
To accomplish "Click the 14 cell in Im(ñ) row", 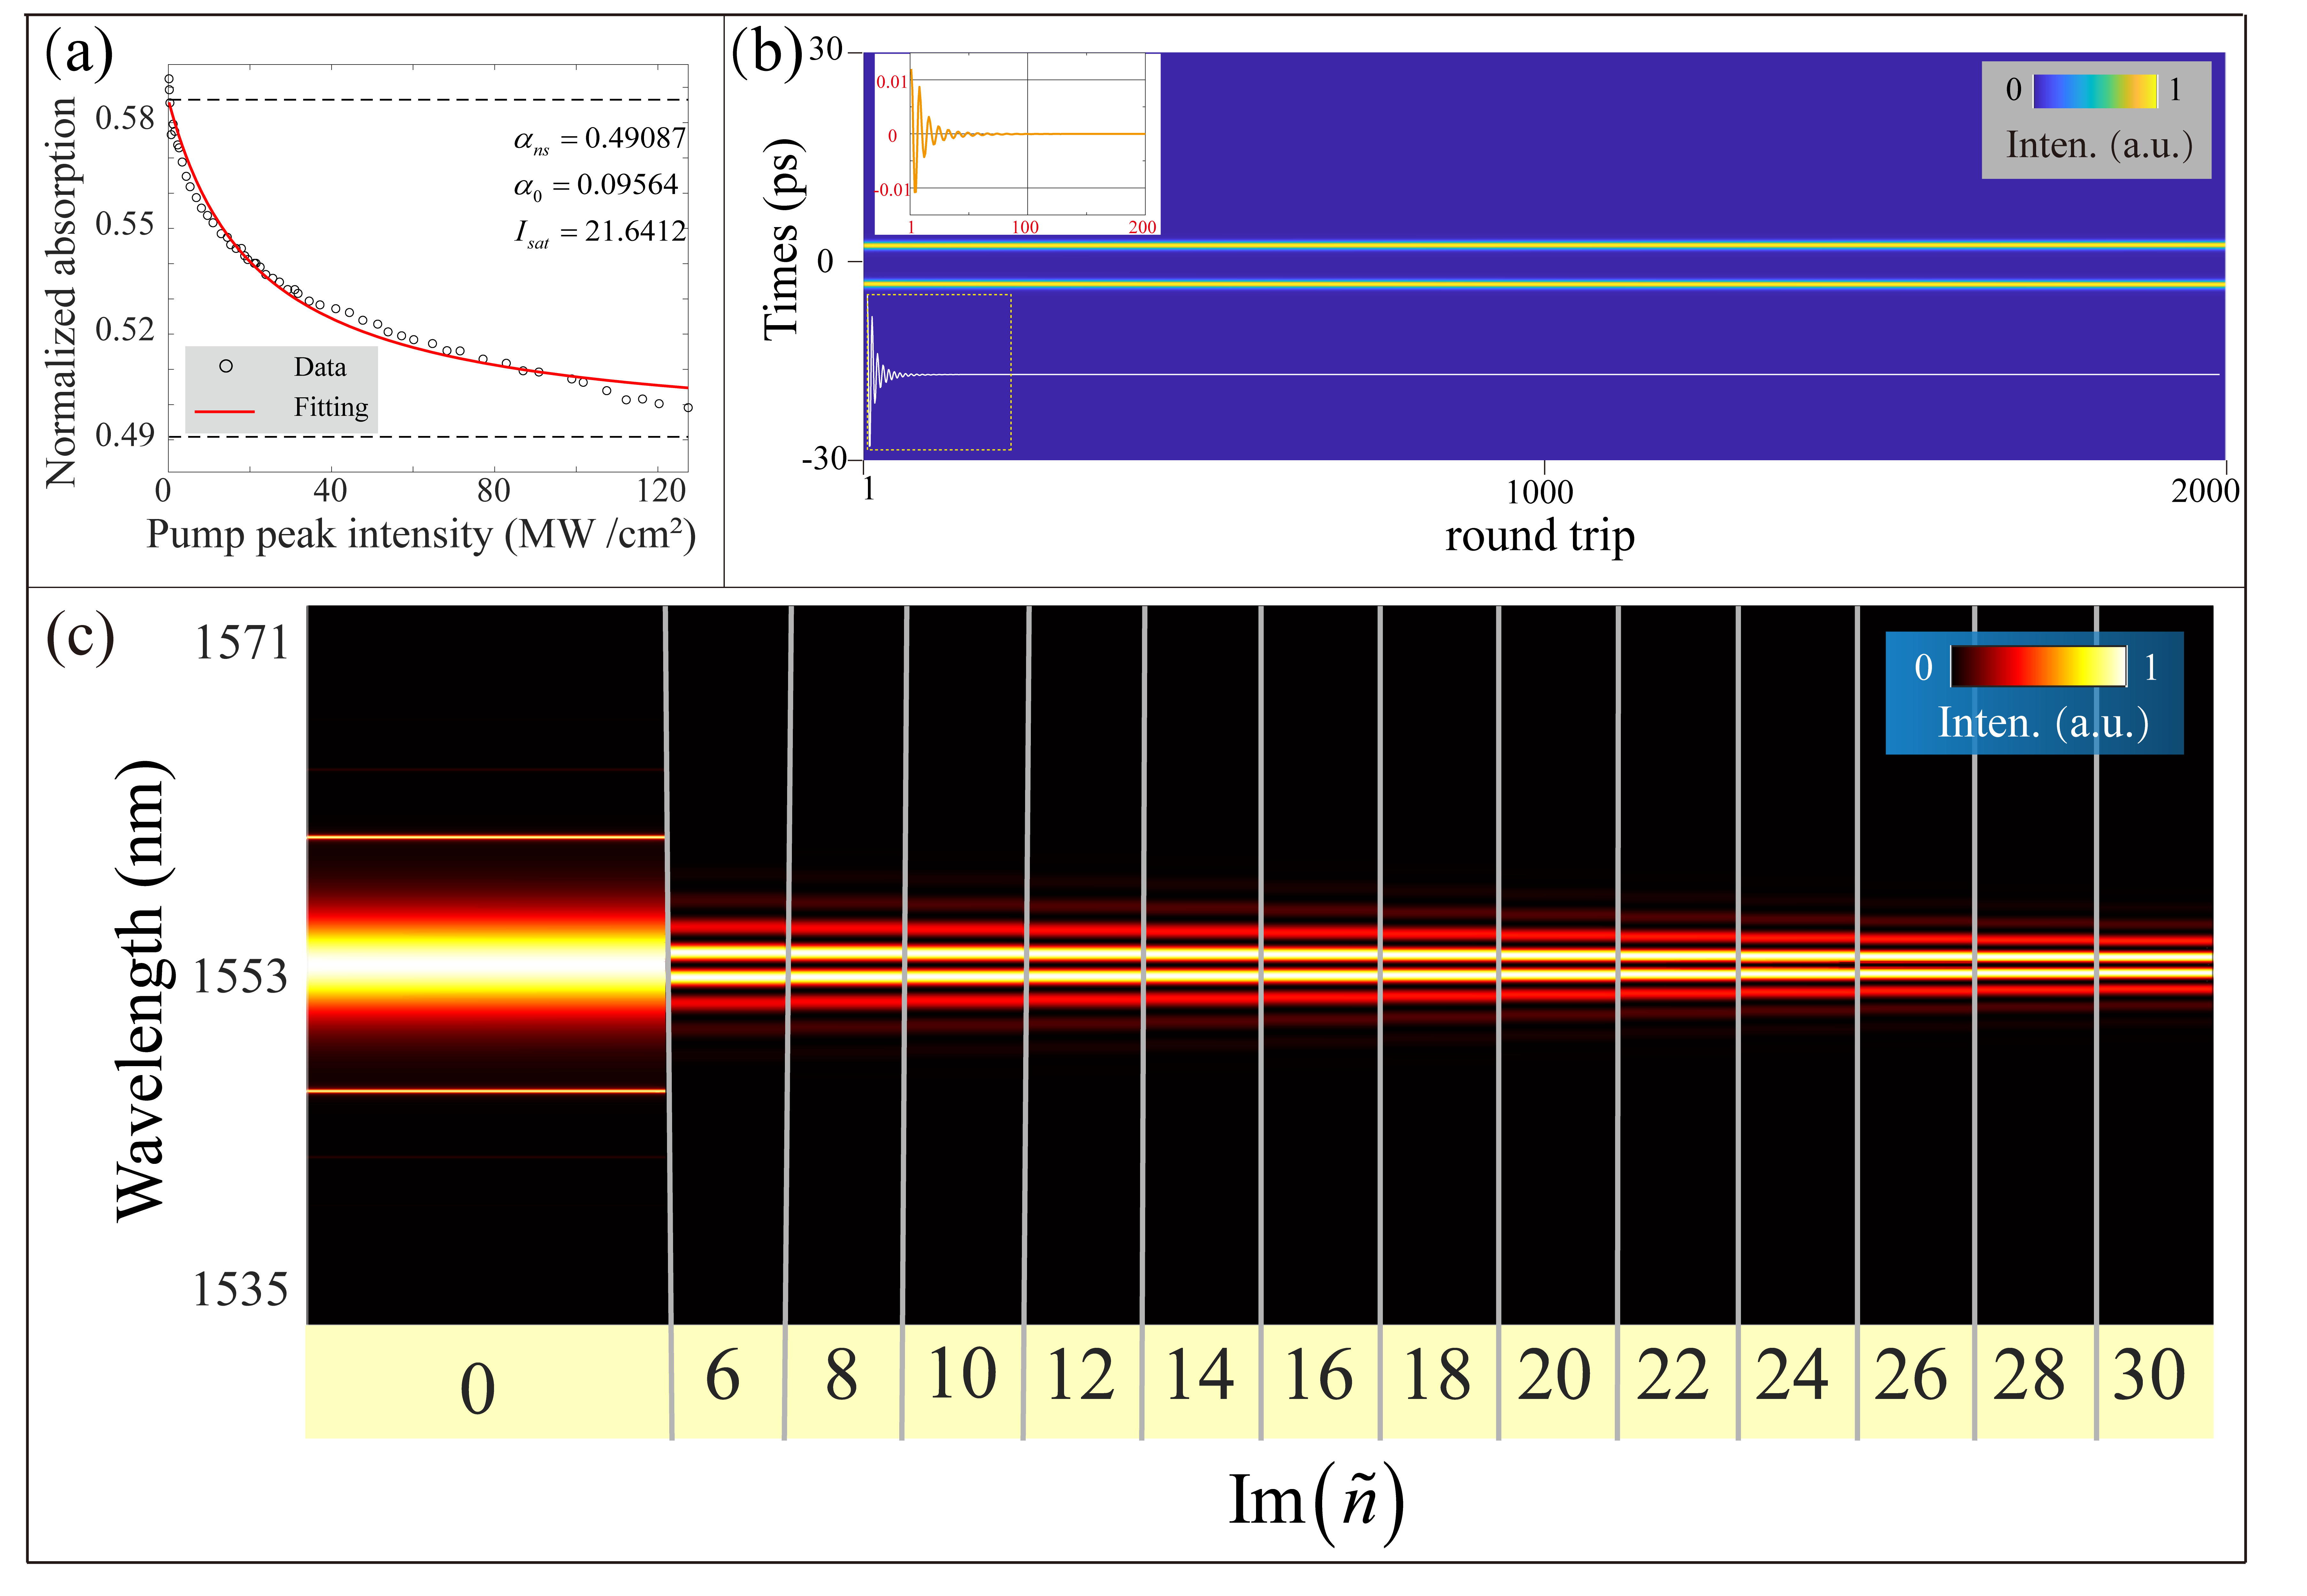I will click(1202, 1382).
